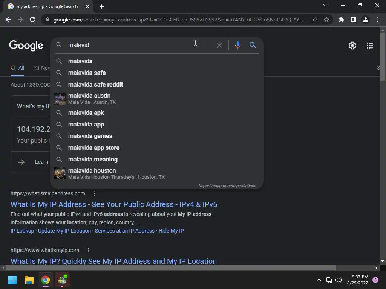Open File Explorer from taskbar
Viewport: 386px width, 289px height.
click(x=29, y=280)
